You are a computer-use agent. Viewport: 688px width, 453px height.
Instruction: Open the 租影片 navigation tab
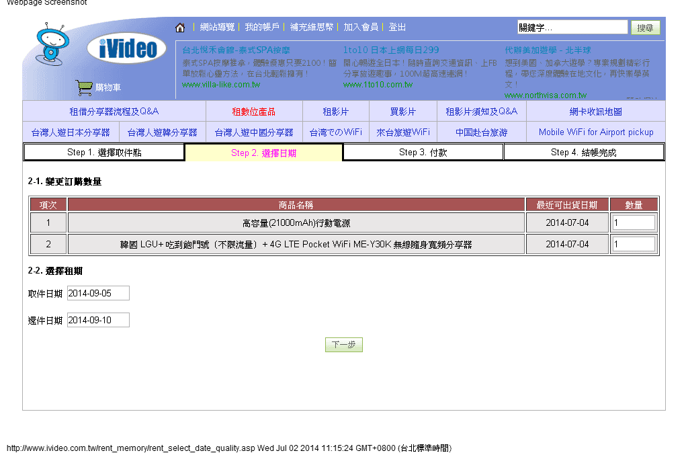tap(337, 110)
